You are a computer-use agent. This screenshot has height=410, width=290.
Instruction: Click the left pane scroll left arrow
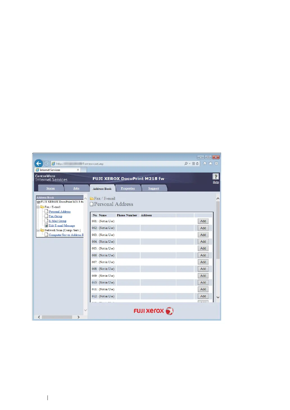pos(39,317)
